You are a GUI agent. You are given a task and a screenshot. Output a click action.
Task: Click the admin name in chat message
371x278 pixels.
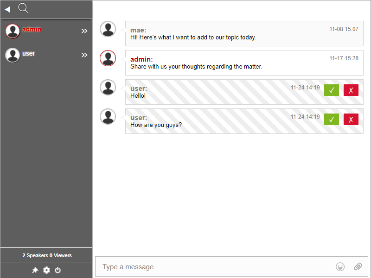click(141, 59)
